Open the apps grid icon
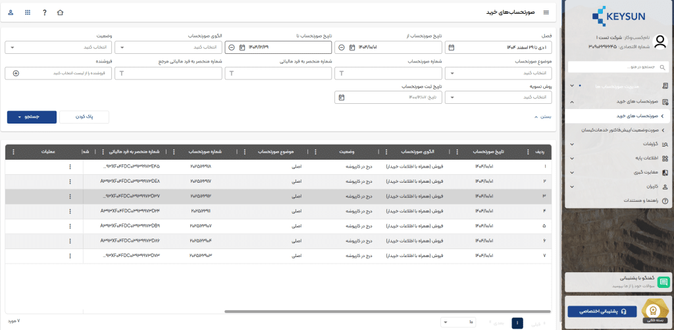 click(x=27, y=12)
